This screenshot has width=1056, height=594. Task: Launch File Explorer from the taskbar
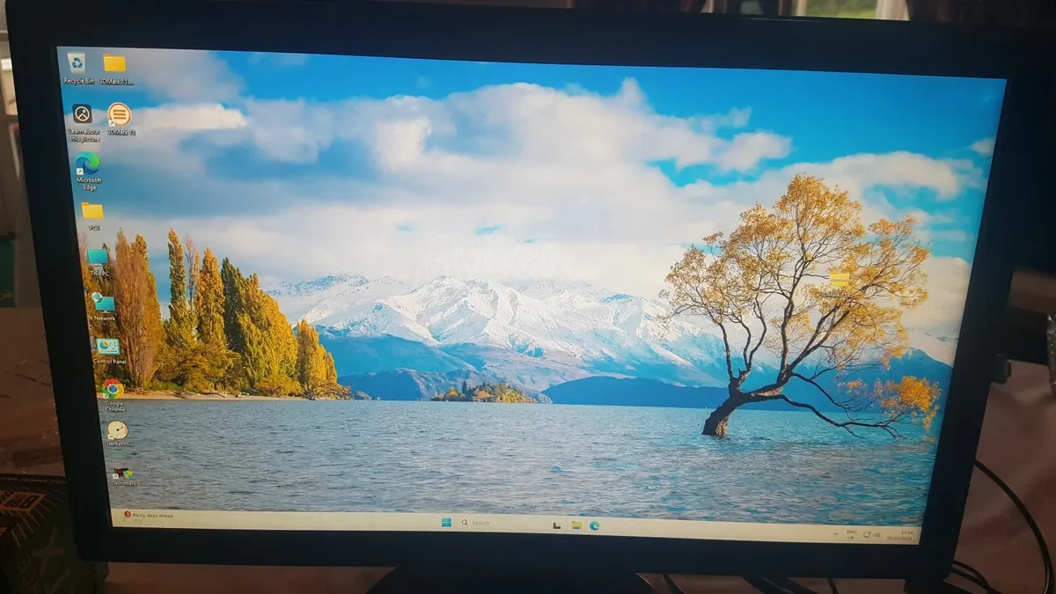pyautogui.click(x=575, y=524)
